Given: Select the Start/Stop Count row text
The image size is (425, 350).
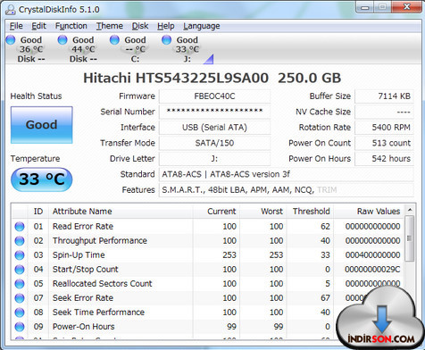Looking at the screenshot, I should click(x=86, y=270).
